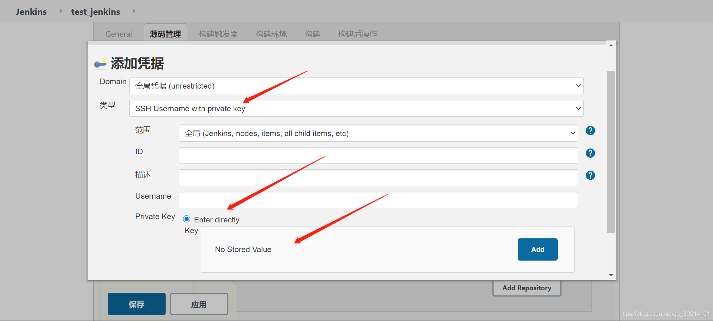This screenshot has width=713, height=321.
Task: Click the dialog scrollbar up arrow
Action: coord(611,45)
